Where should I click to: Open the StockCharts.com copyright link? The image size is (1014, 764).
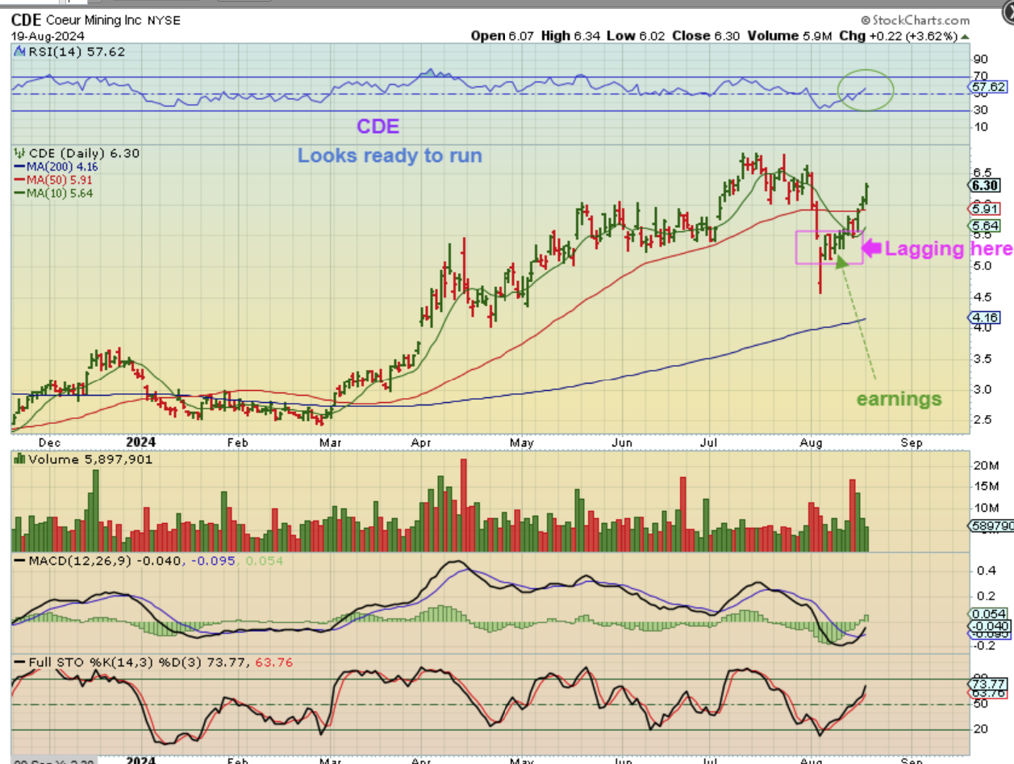coord(914,20)
